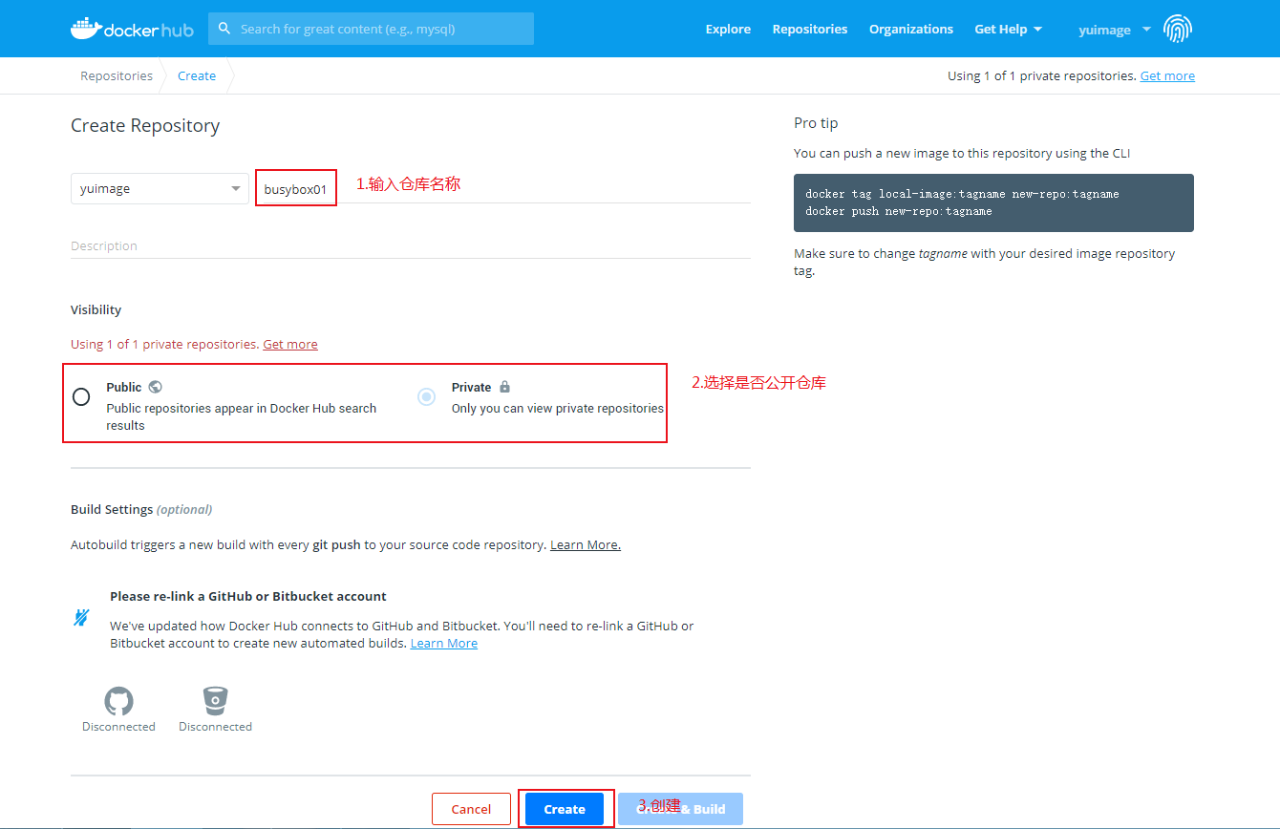The width and height of the screenshot is (1280, 829).
Task: Open the Autobuild Learn More link
Action: (x=586, y=544)
